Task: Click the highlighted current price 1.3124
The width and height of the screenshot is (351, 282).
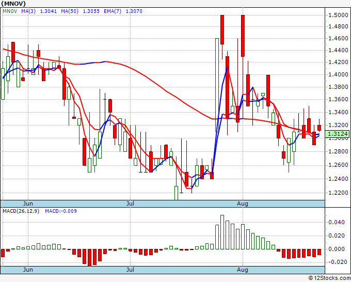Action: pos(338,134)
